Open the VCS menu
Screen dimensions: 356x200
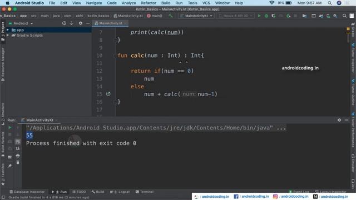206,3
